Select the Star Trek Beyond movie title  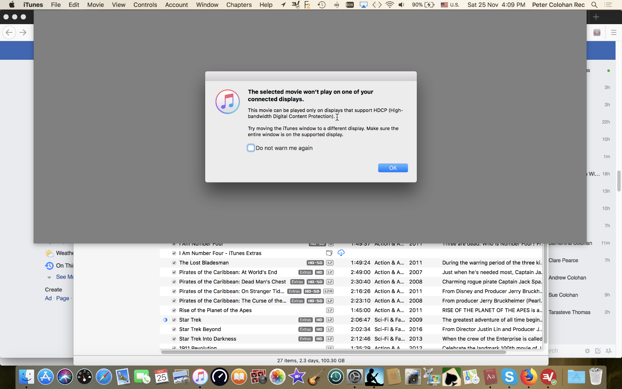click(200, 329)
